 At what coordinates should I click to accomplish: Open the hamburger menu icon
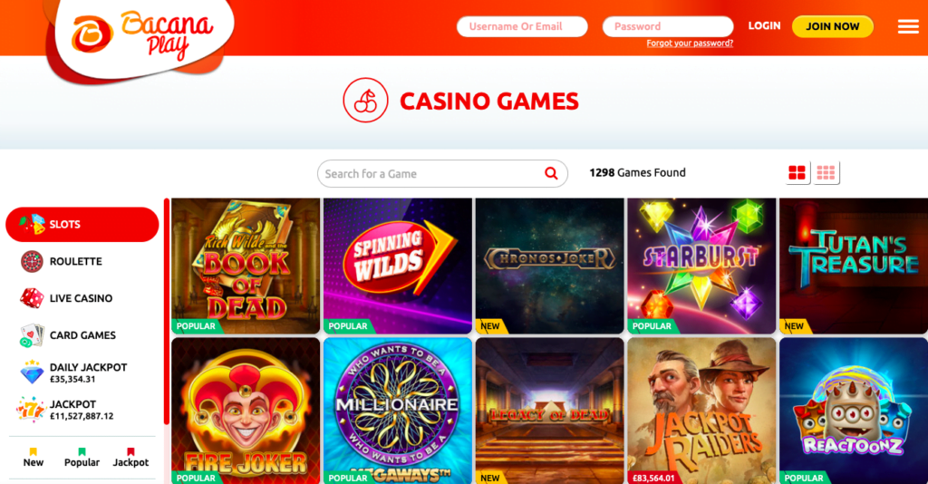pyautogui.click(x=908, y=26)
